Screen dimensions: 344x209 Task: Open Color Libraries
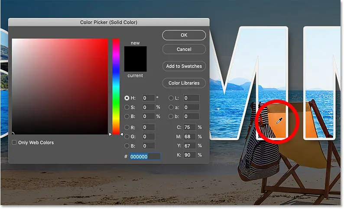click(x=184, y=83)
